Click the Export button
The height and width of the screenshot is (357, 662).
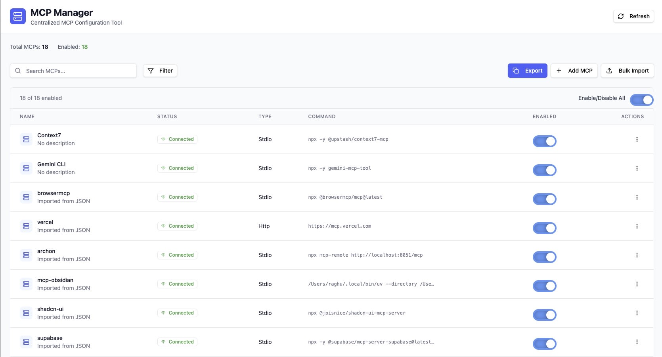(527, 70)
